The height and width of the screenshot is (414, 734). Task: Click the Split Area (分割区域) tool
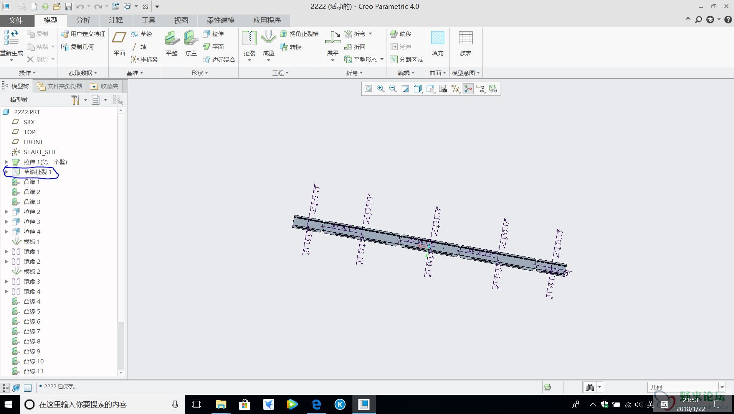[x=407, y=59]
